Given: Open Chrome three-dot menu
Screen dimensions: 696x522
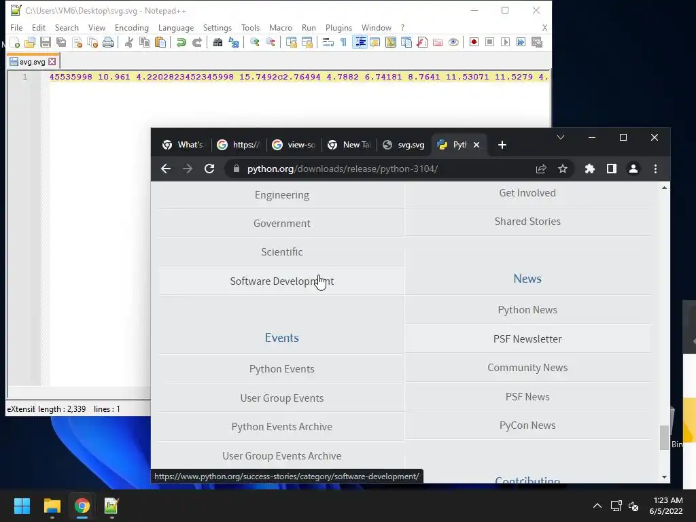Looking at the screenshot, I should tap(655, 169).
